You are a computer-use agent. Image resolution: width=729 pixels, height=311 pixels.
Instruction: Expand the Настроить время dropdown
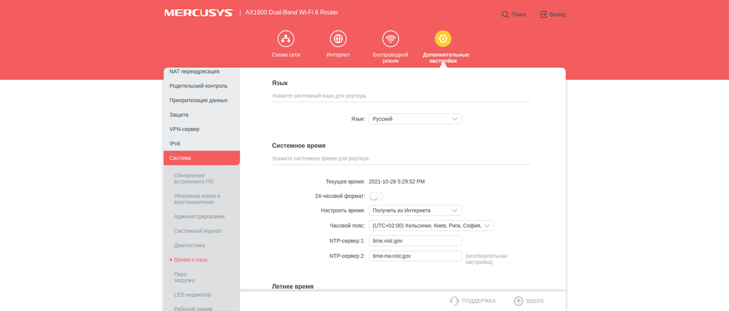[415, 210]
